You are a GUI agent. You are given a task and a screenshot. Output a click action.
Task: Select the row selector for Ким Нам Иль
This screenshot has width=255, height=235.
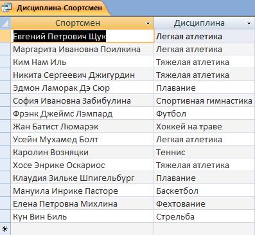click(x=5, y=62)
